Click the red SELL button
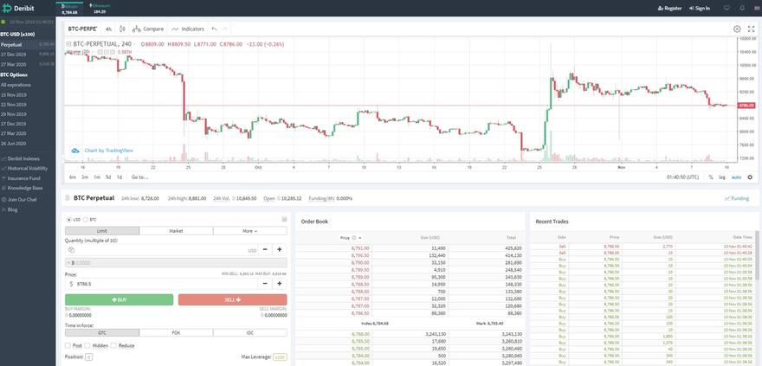 pyautogui.click(x=232, y=300)
